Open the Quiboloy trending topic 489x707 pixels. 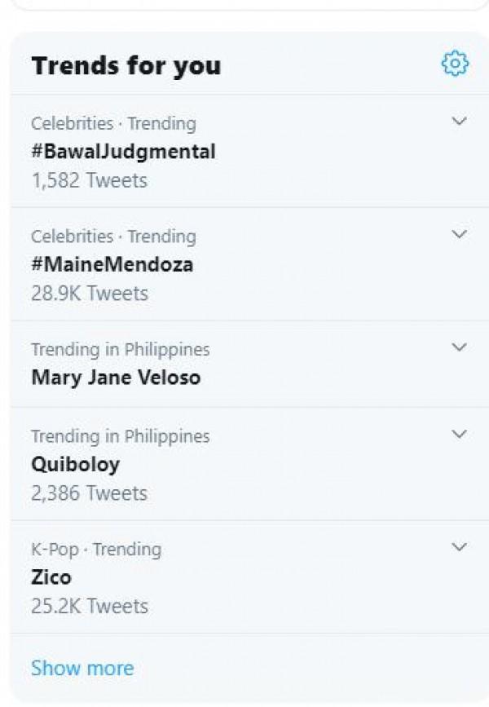tap(75, 465)
